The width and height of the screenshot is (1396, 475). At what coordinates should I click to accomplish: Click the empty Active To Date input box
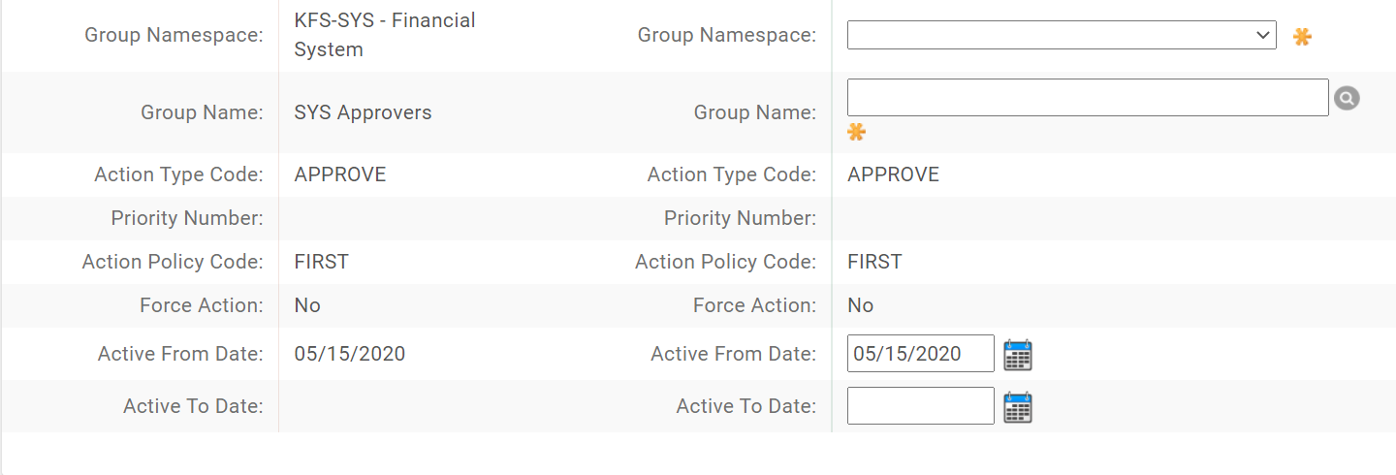(919, 406)
